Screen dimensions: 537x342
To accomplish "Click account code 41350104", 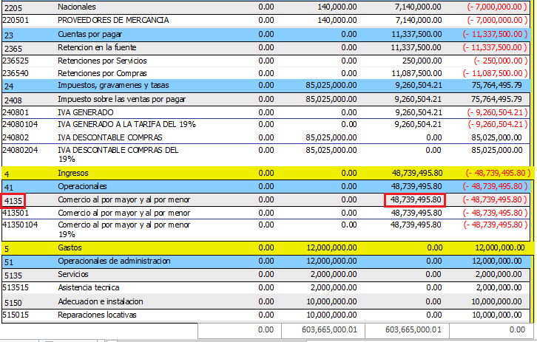I will (x=20, y=225).
